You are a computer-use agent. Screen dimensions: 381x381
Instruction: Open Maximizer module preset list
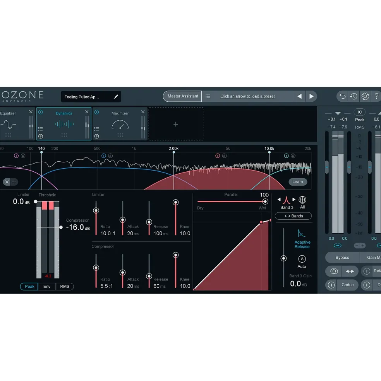96,129
